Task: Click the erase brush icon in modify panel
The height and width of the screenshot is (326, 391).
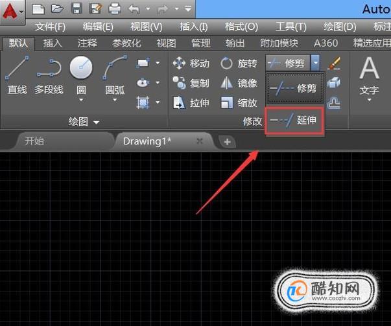Action: (334, 63)
